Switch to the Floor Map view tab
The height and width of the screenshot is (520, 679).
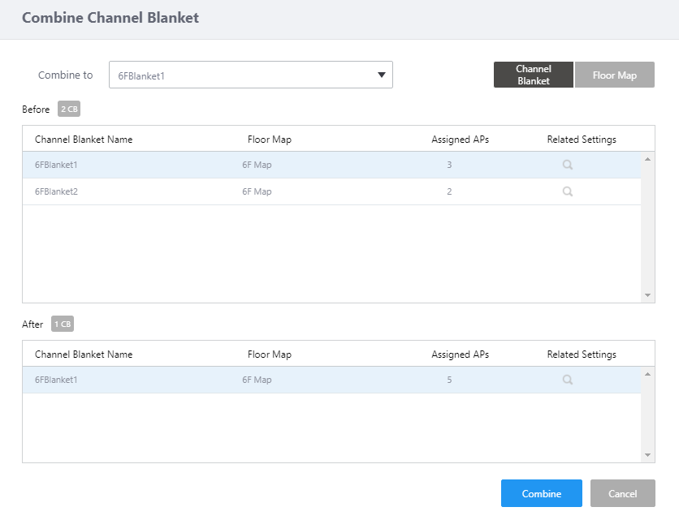click(614, 75)
